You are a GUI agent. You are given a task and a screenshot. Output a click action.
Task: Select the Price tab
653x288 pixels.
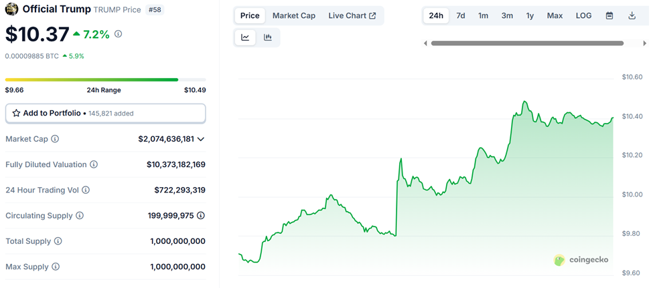pos(250,16)
